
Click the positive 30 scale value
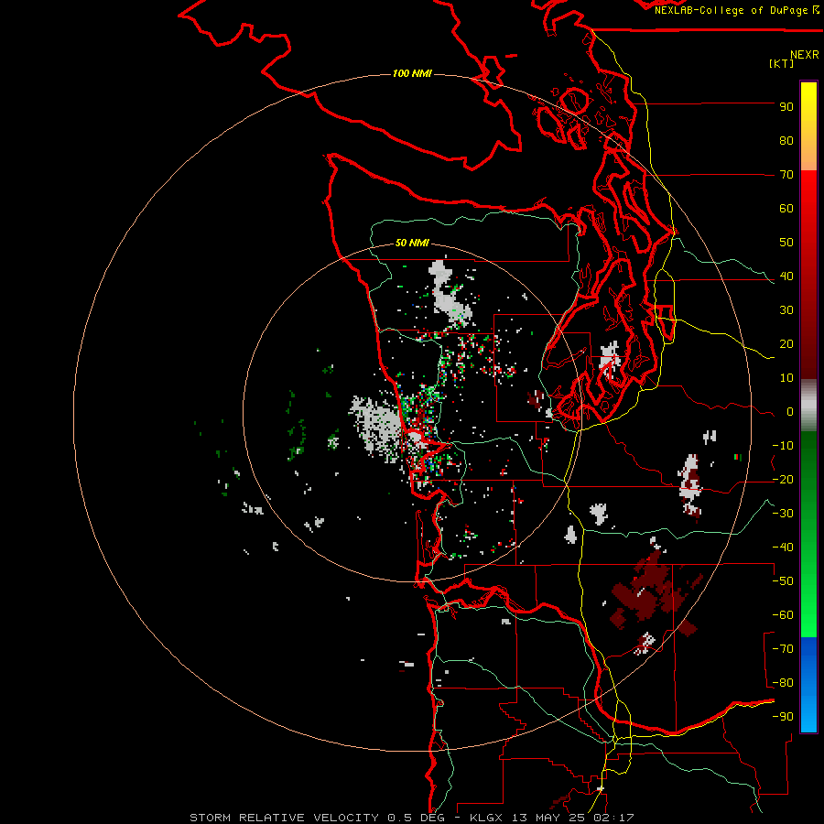(786, 310)
